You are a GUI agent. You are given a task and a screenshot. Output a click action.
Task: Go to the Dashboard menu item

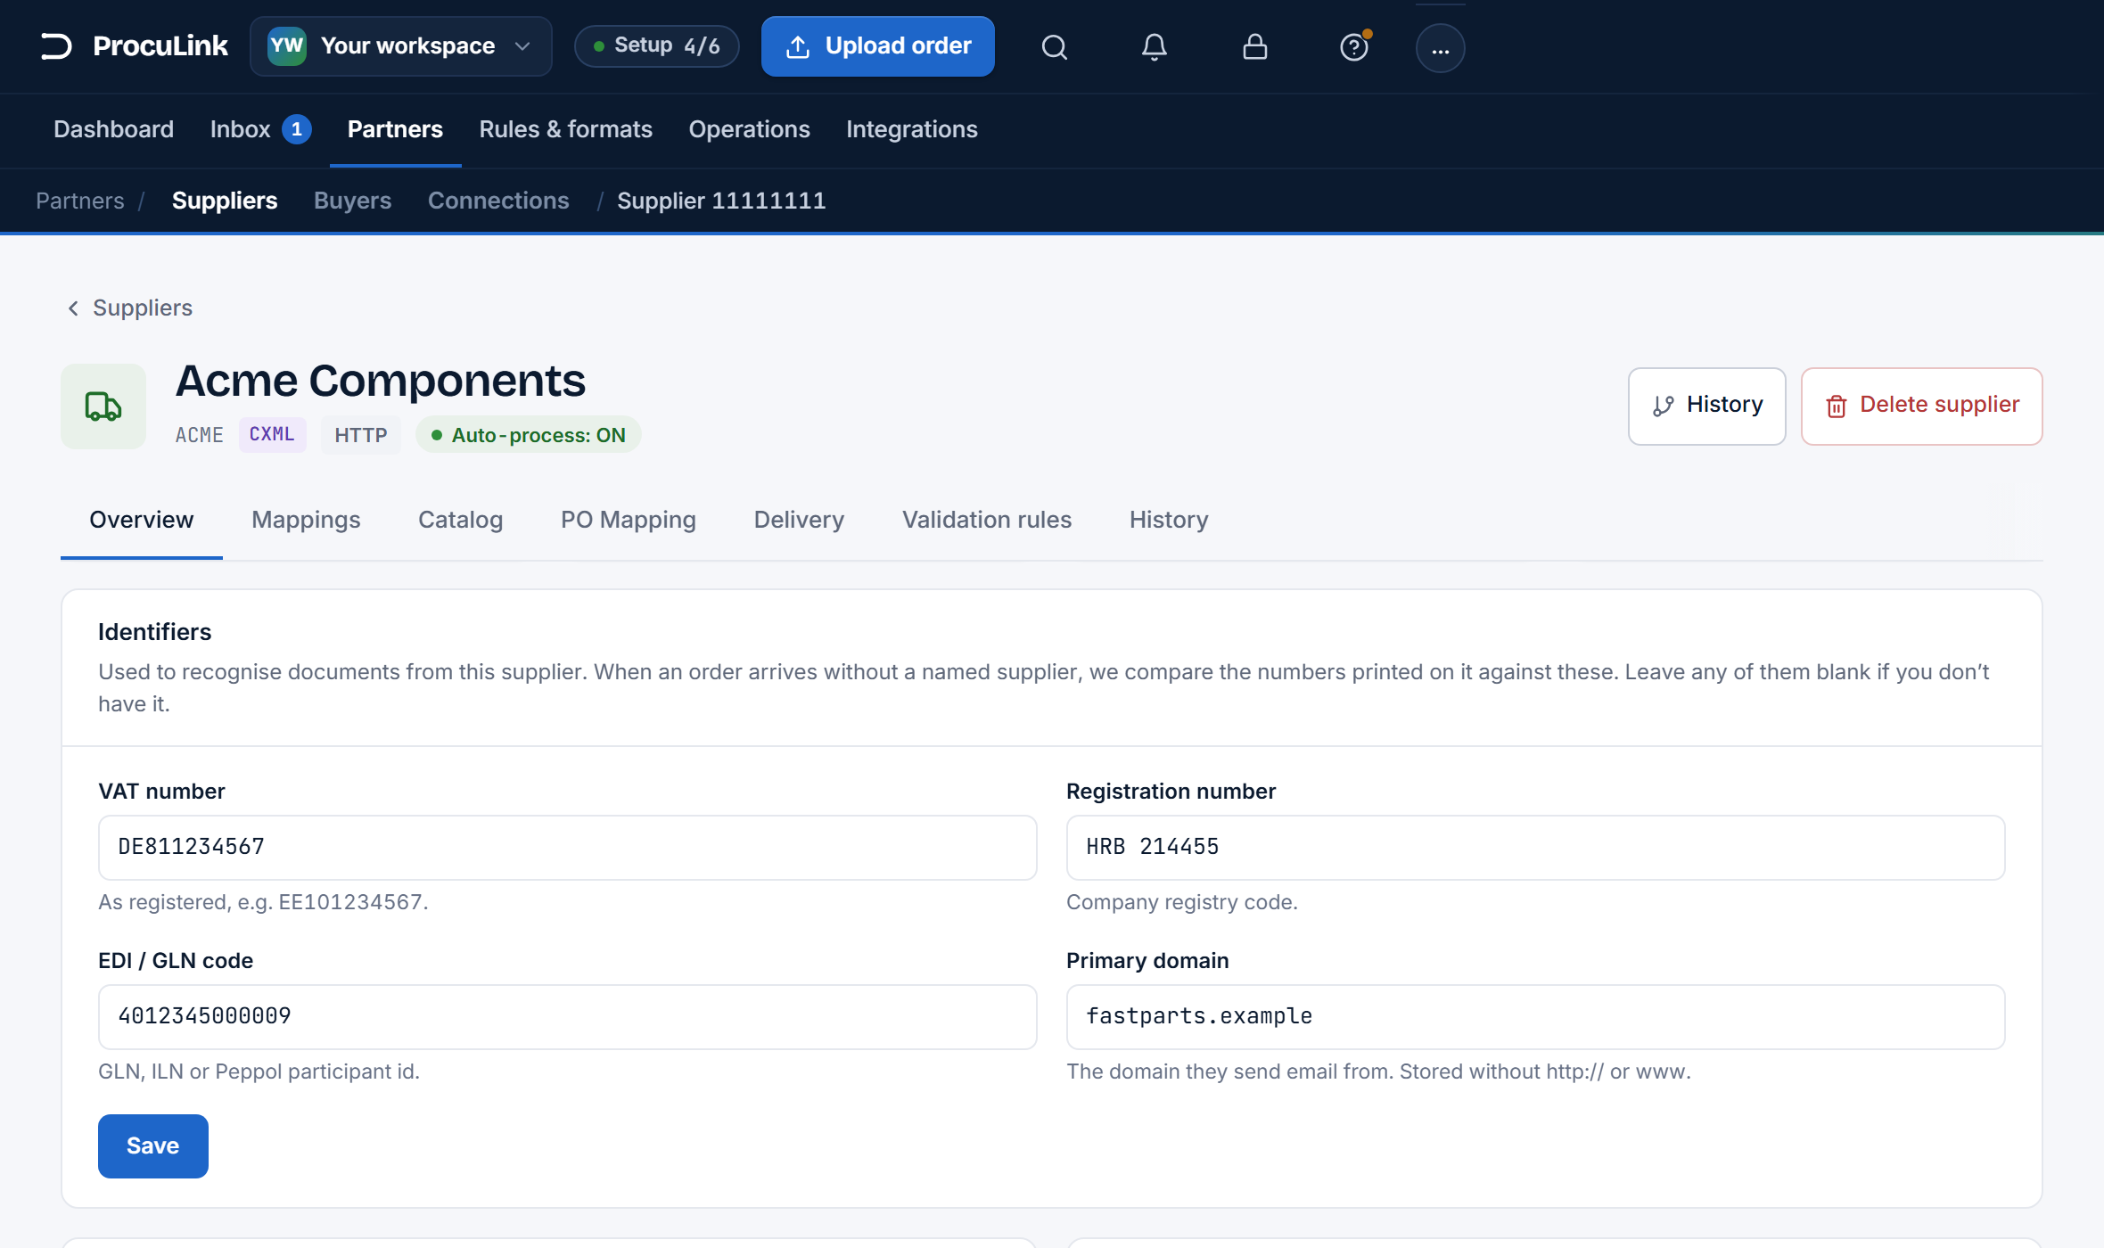coord(114,129)
